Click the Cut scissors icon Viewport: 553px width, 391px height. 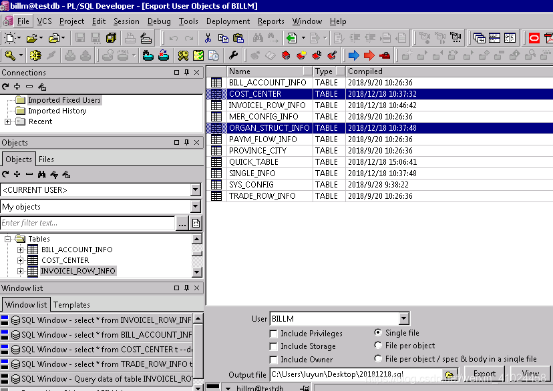coord(208,37)
